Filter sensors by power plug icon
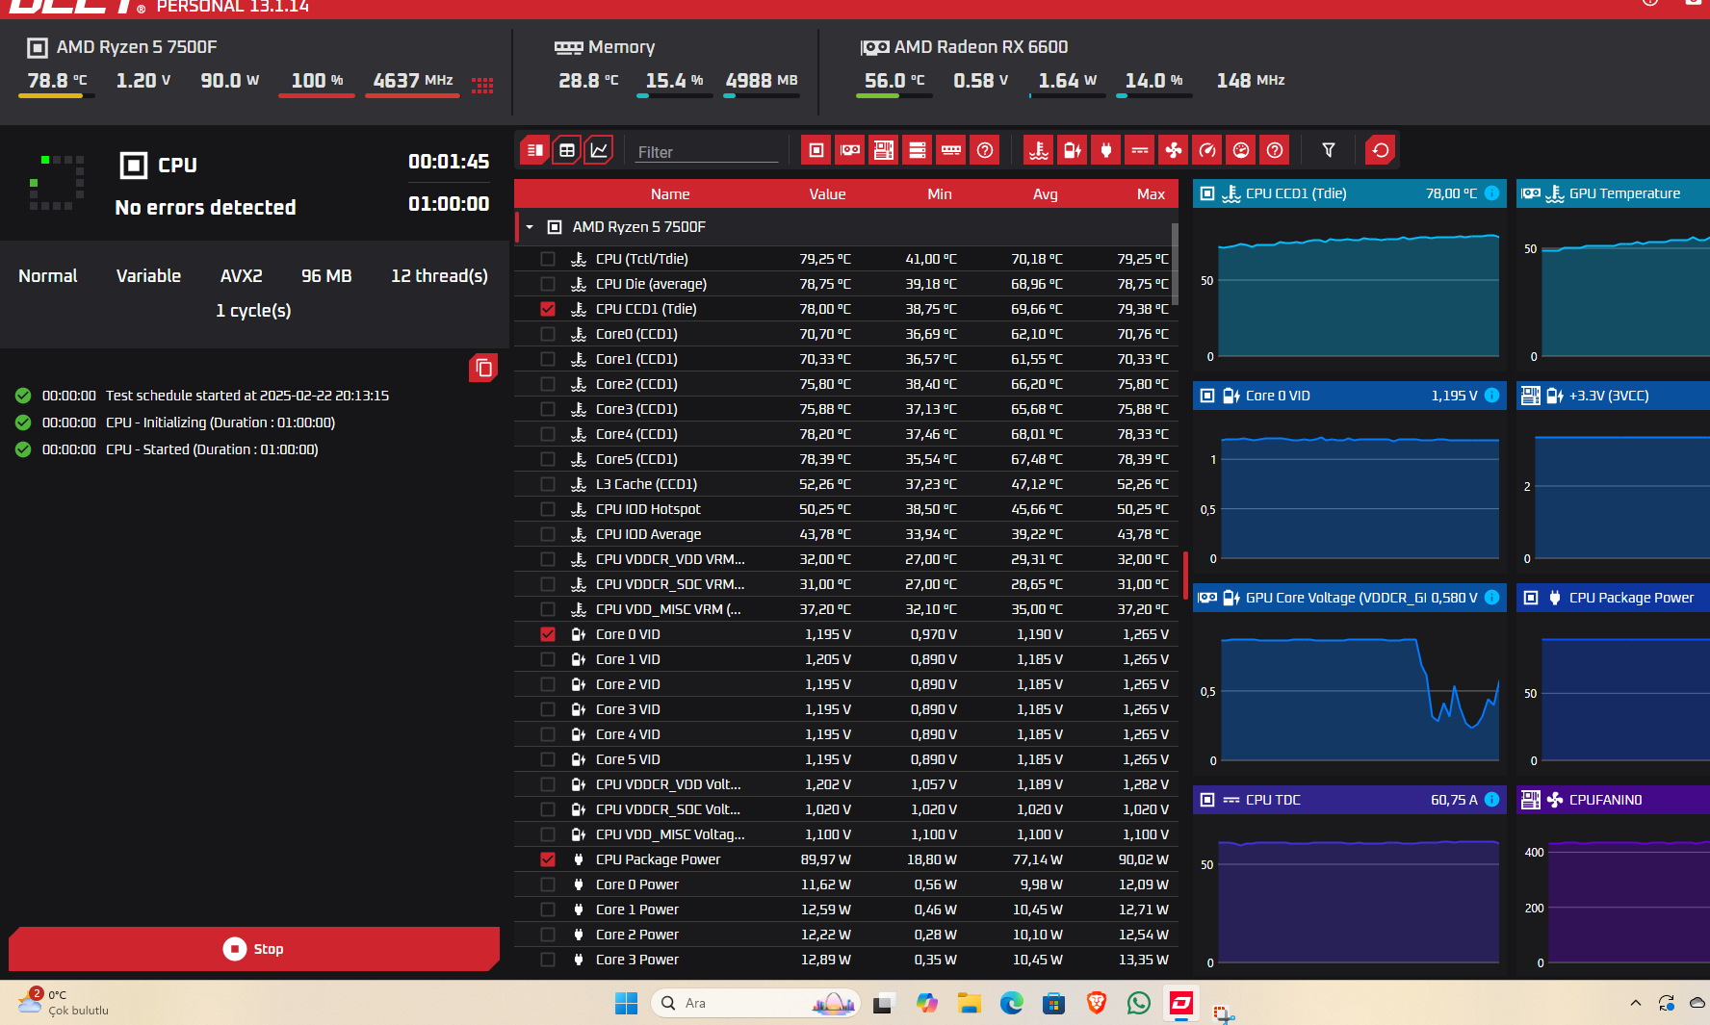The image size is (1710, 1025). (x=1105, y=150)
